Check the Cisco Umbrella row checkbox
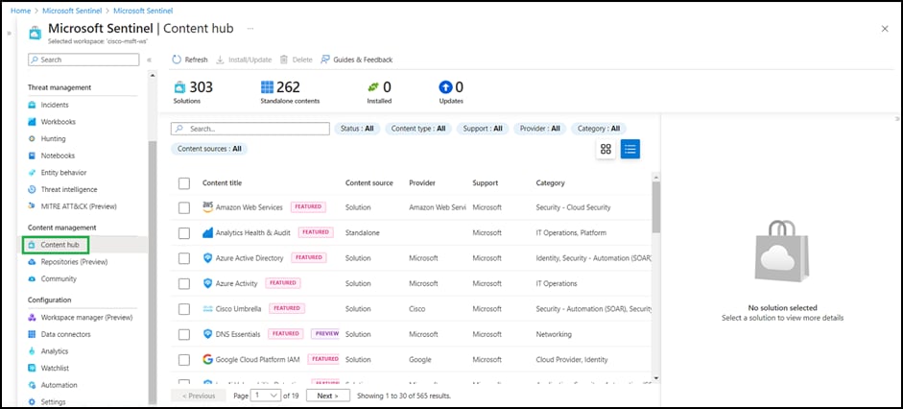Viewport: 903px width, 409px height. pos(184,309)
